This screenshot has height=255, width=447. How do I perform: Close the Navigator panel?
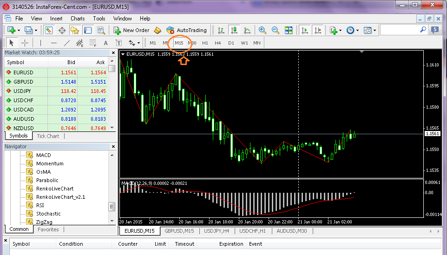pos(113,146)
